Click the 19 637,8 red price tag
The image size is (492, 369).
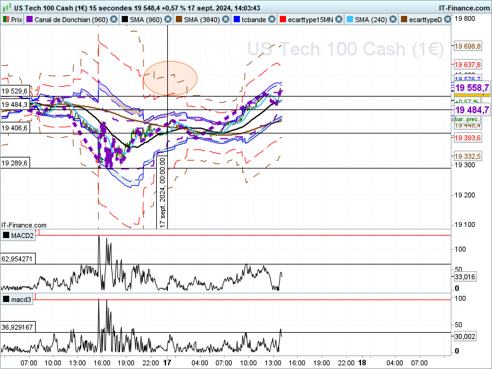point(467,65)
